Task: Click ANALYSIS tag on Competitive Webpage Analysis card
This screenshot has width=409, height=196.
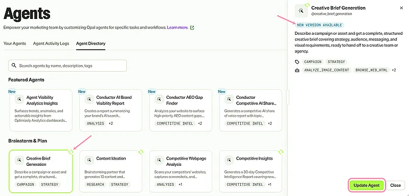Action: pyautogui.click(x=165, y=185)
